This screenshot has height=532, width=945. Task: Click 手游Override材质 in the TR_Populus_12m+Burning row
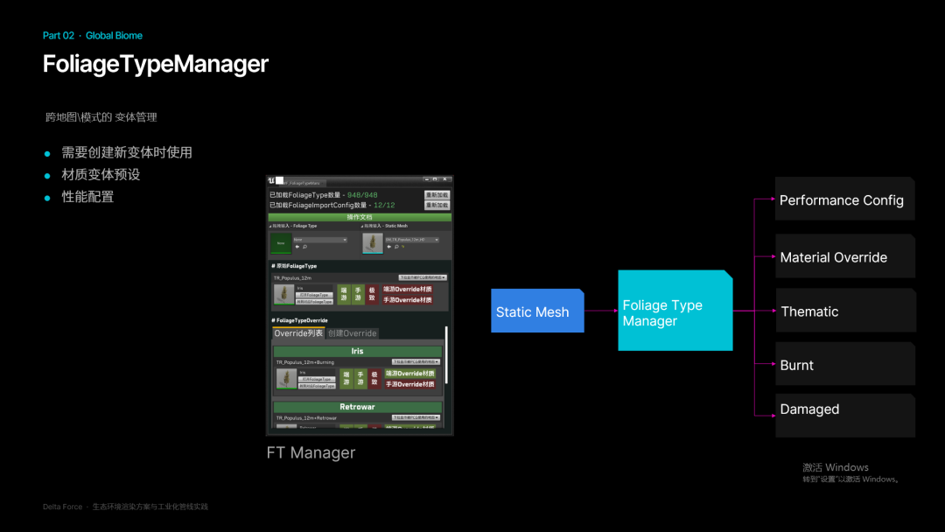410,384
